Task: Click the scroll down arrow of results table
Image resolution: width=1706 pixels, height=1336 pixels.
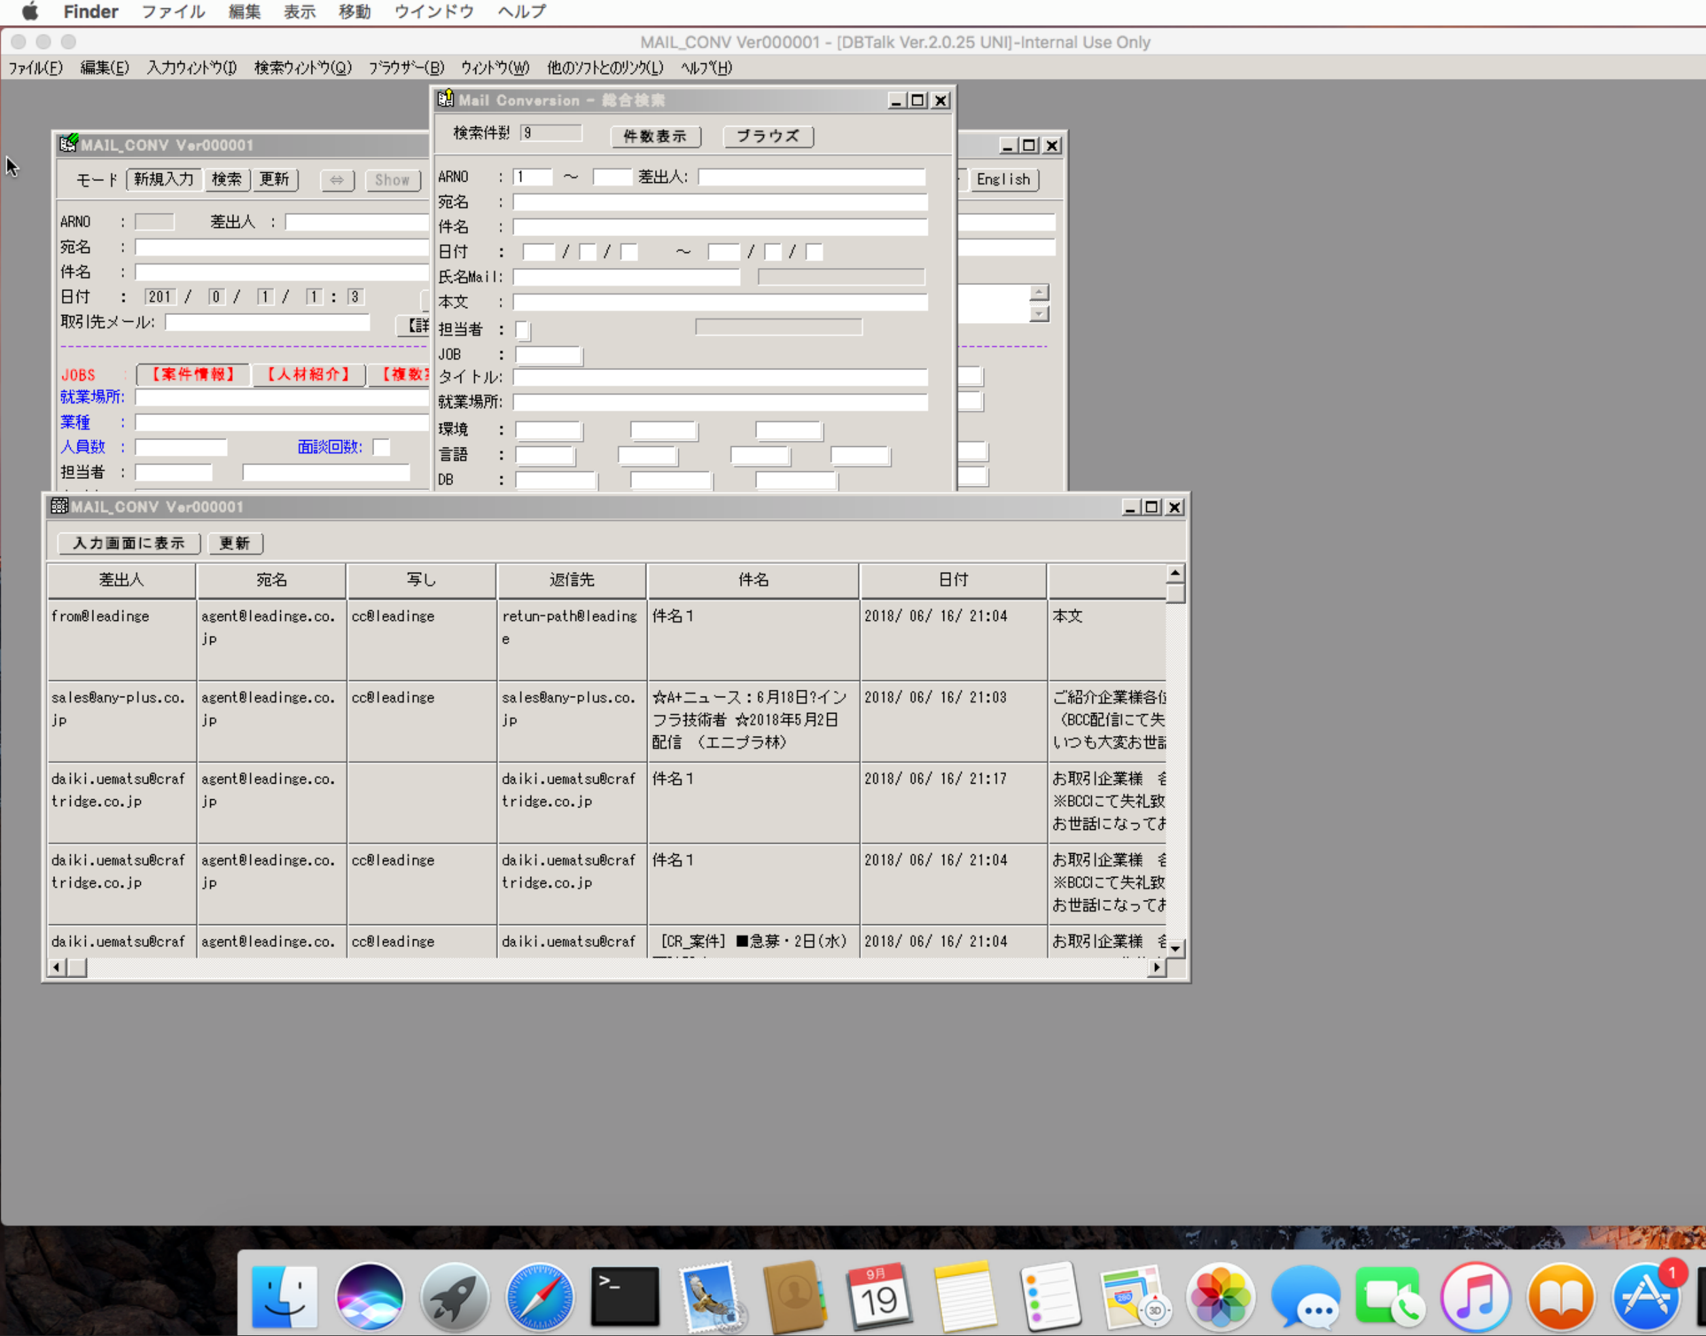Action: (1175, 948)
